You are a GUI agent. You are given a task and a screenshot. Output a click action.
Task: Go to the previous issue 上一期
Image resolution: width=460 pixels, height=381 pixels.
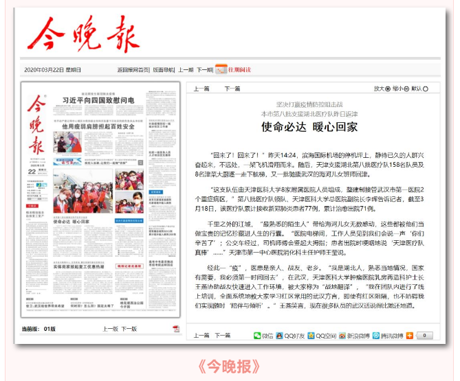coord(186,70)
